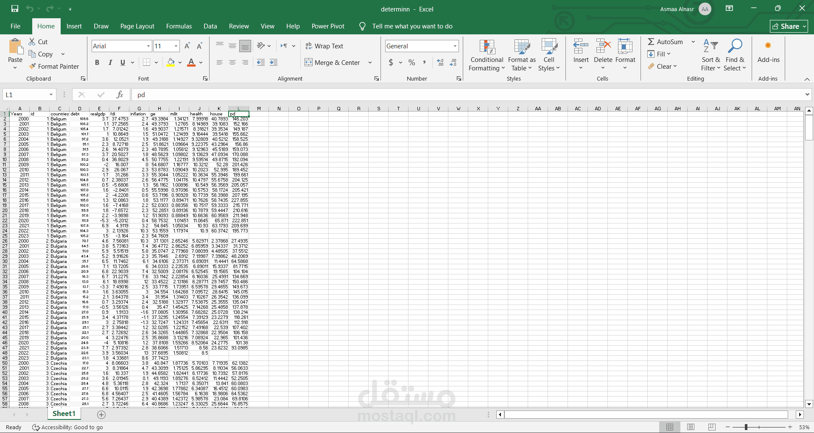Screen dimensions: 814x433
Task: Click the Orientation angled text icon
Action: coord(261,46)
